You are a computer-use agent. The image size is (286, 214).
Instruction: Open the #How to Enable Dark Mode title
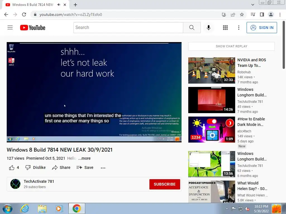[x=251, y=122]
